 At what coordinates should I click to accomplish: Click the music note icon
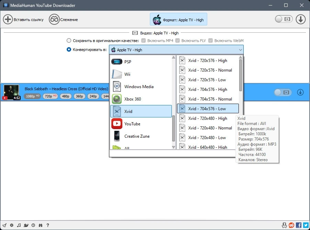click(x=19, y=225)
